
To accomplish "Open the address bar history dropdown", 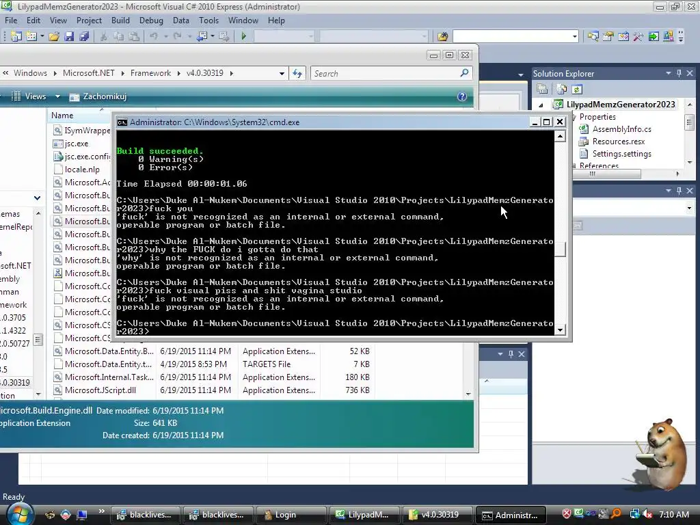I will point(282,74).
